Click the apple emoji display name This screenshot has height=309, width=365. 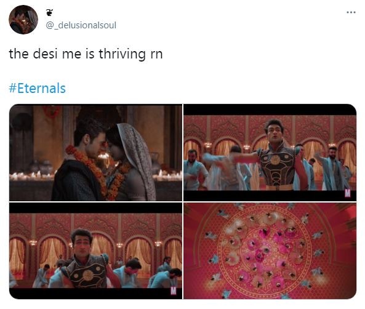[x=50, y=12]
